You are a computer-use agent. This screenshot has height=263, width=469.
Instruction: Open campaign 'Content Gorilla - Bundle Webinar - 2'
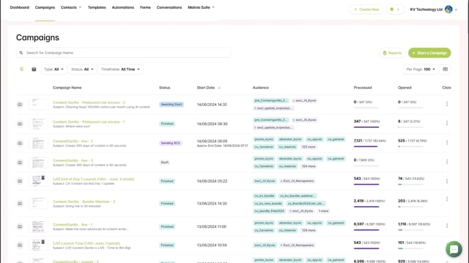[x=84, y=202]
